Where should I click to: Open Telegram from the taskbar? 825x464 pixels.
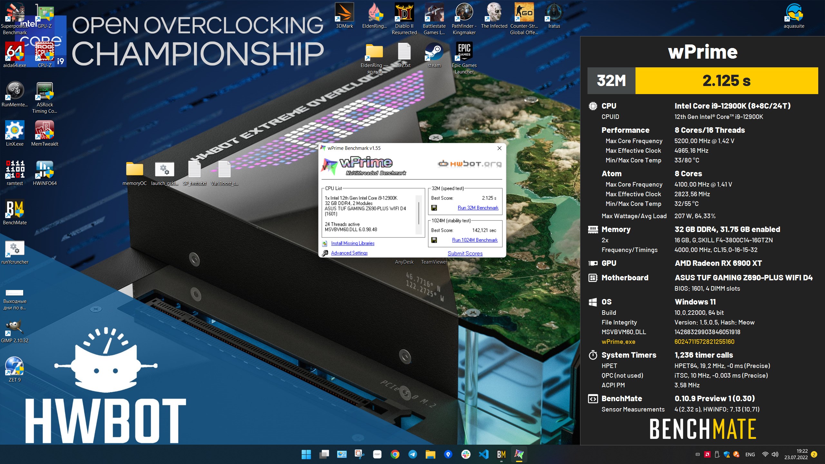[x=412, y=454]
